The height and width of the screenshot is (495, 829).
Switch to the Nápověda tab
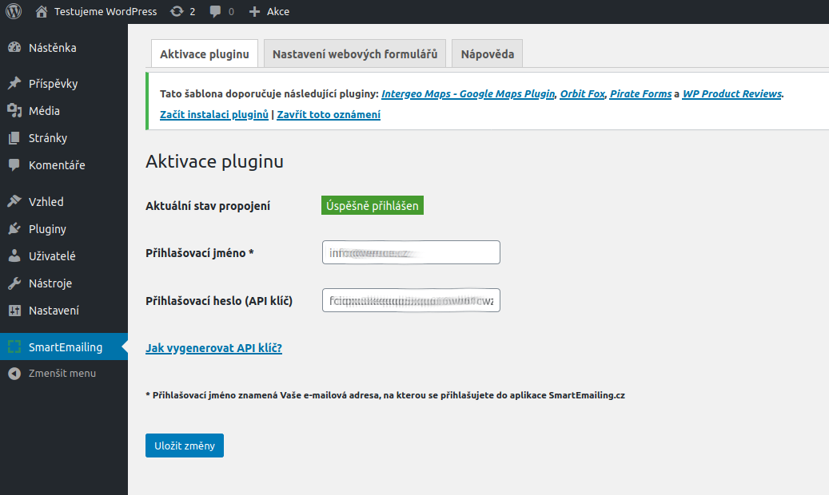coord(488,53)
